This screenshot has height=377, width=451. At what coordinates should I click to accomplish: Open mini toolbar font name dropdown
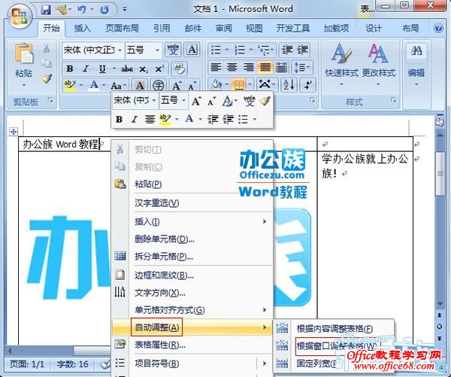154,100
